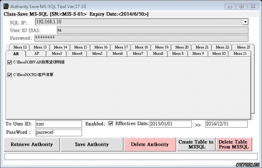Click the To User ID field
The image size is (262, 168).
[x=59, y=124]
